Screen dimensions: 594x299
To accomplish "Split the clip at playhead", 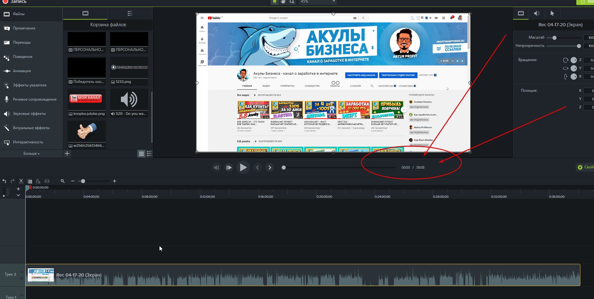I will tap(47, 181).
